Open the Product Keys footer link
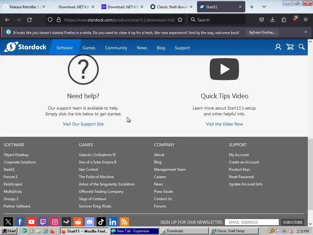The image size is (313, 235). 239,169
